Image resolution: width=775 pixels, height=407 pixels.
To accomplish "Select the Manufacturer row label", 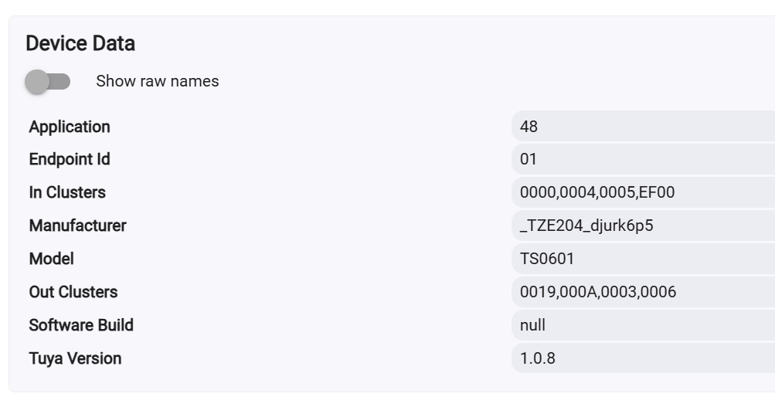I will 77,226.
